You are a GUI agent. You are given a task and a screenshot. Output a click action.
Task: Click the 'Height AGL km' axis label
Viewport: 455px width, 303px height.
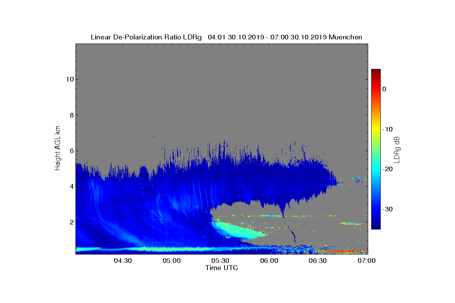[x=58, y=148]
